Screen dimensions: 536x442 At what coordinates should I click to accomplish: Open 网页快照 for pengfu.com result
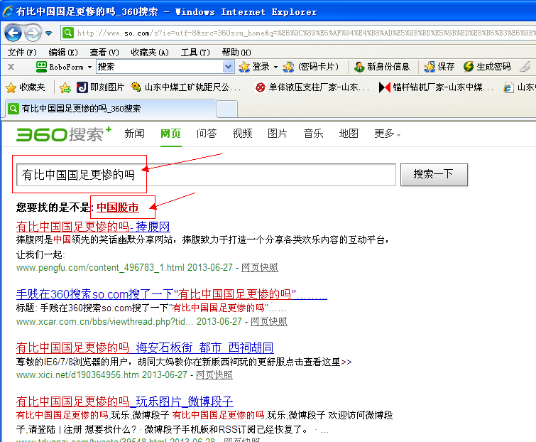259,267
